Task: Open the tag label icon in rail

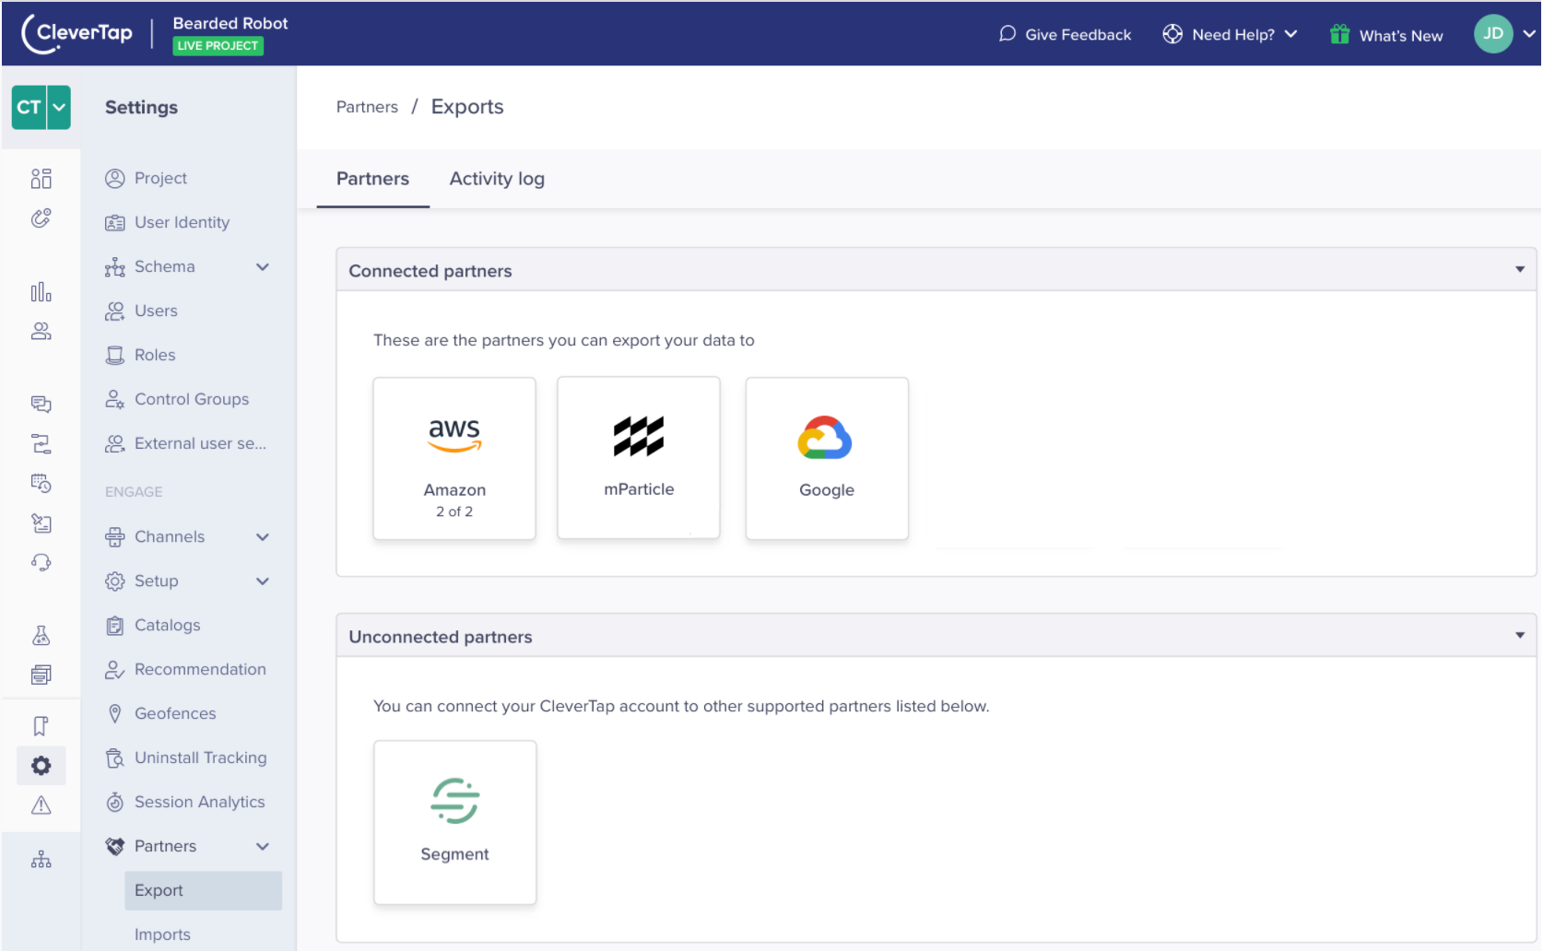Action: pyautogui.click(x=41, y=523)
